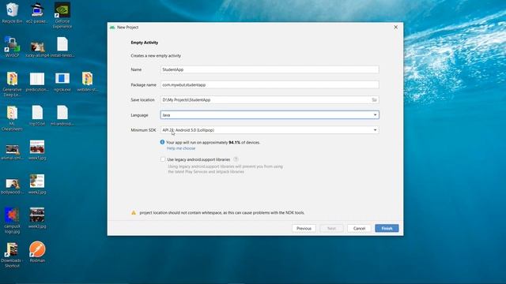Open the Recycle Bin desktop icon

coord(13,10)
